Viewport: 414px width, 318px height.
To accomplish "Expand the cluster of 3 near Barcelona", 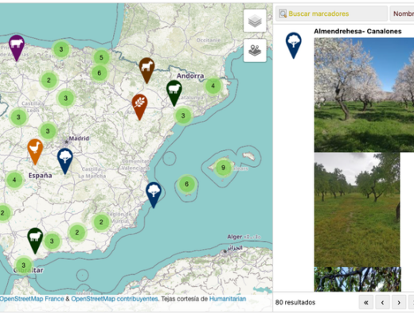I will tap(183, 115).
